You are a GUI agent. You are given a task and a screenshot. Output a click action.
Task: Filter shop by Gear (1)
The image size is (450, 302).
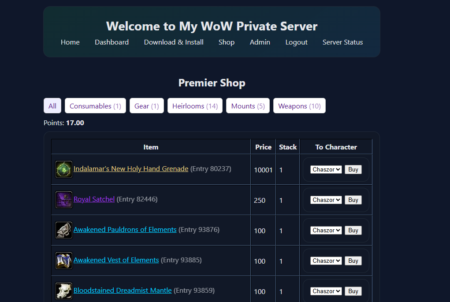147,106
